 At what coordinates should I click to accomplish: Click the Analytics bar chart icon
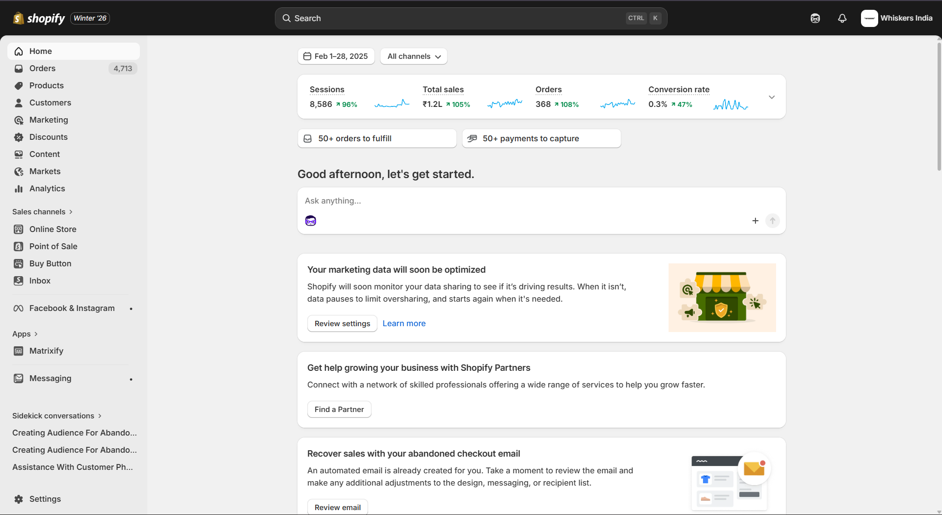pos(19,189)
